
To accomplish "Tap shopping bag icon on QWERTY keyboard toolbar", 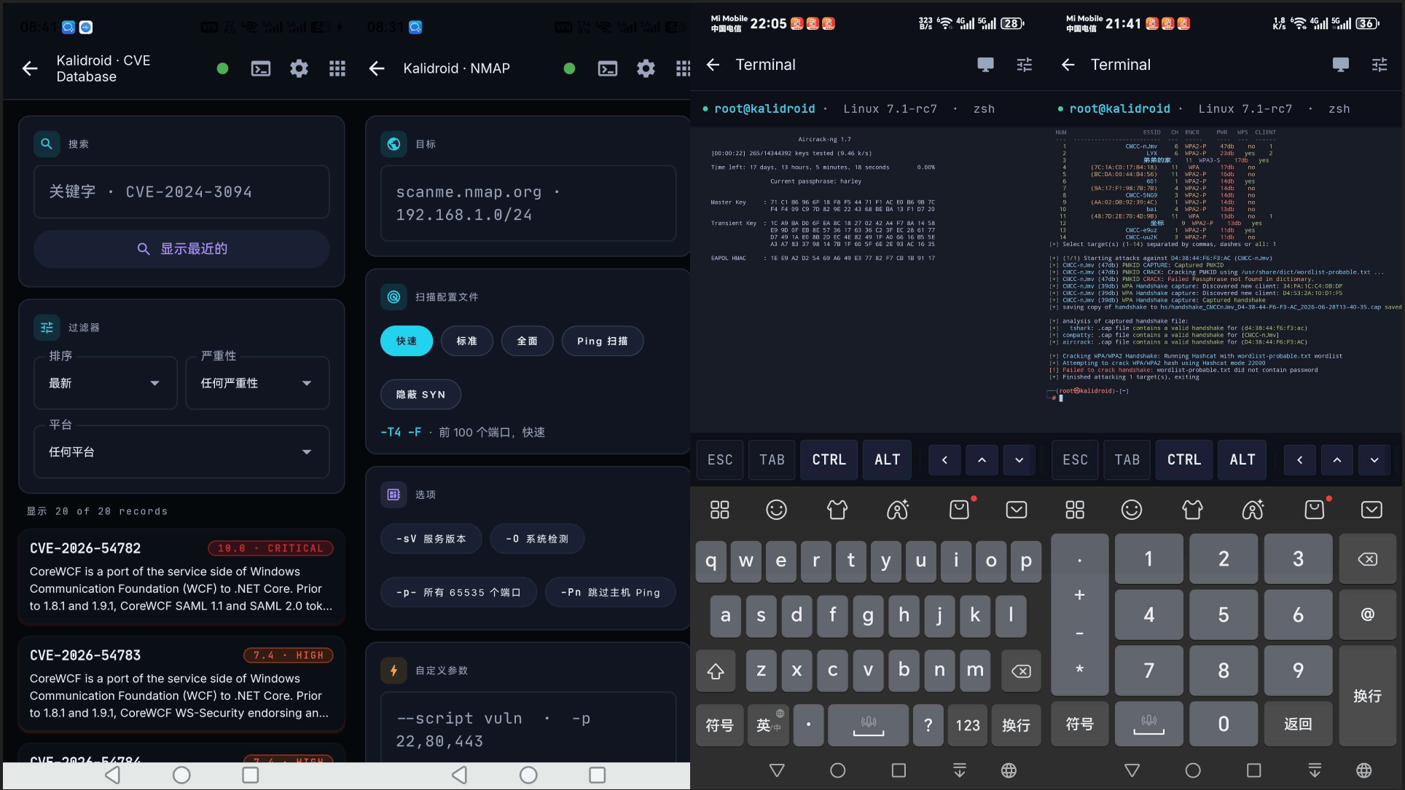I will pyautogui.click(x=960, y=510).
